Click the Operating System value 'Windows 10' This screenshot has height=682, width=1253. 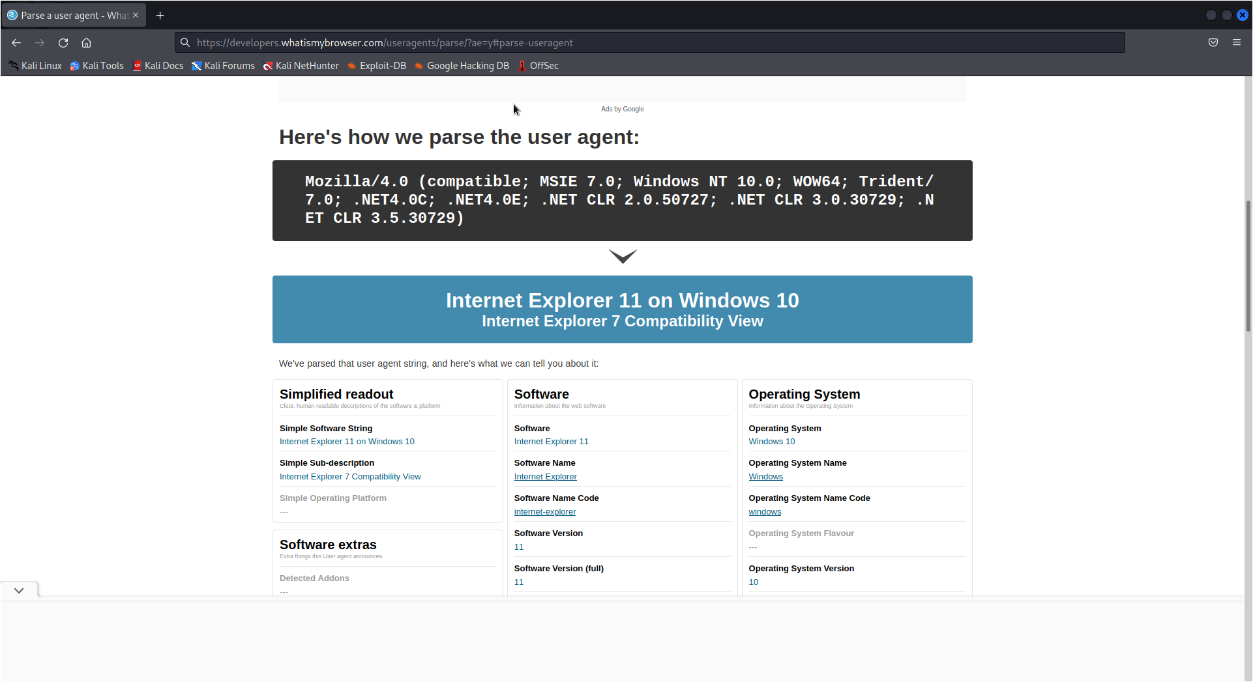click(771, 442)
